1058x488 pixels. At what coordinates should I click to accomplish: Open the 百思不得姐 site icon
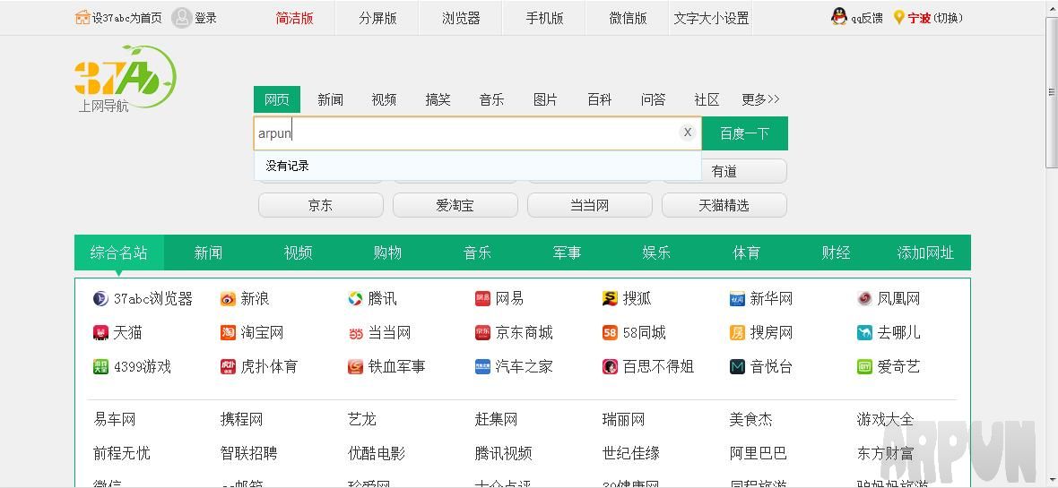610,367
